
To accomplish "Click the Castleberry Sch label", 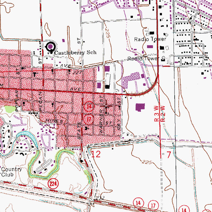I will point(75,53).
